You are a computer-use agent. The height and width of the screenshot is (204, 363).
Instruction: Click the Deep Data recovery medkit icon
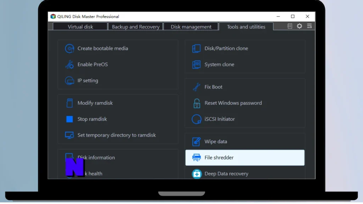pos(196,174)
